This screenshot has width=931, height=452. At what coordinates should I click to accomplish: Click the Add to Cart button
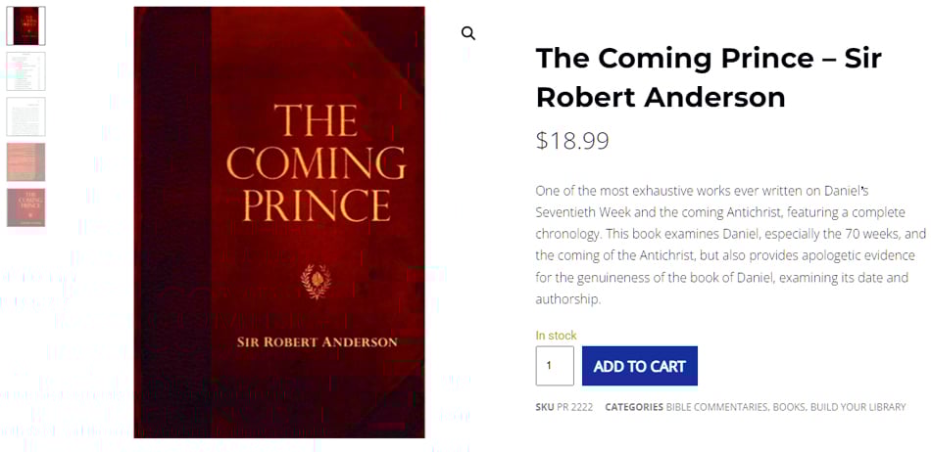coord(639,366)
